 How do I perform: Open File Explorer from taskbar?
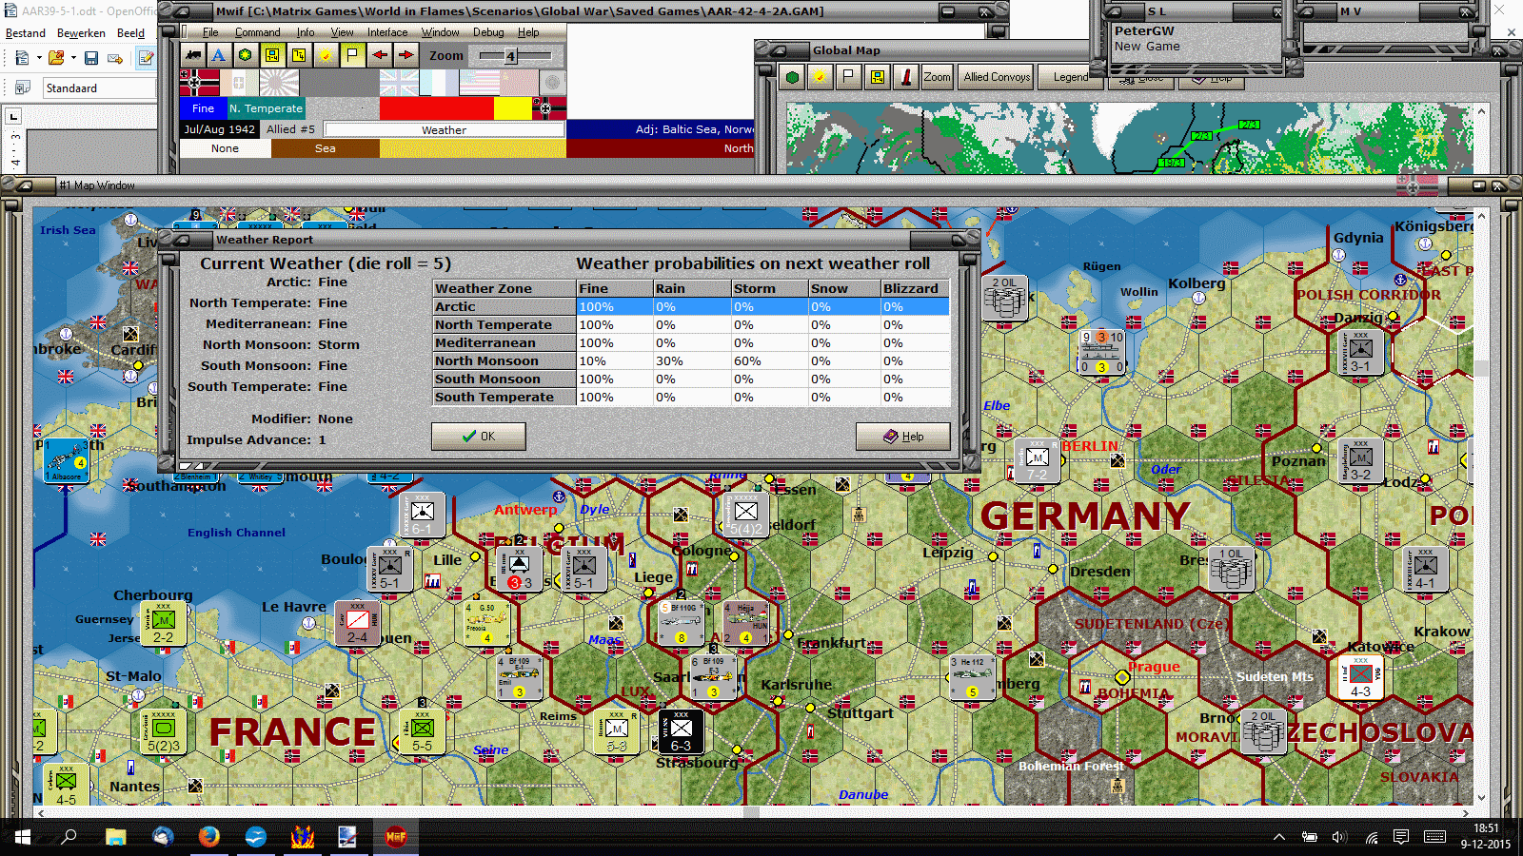tap(116, 837)
